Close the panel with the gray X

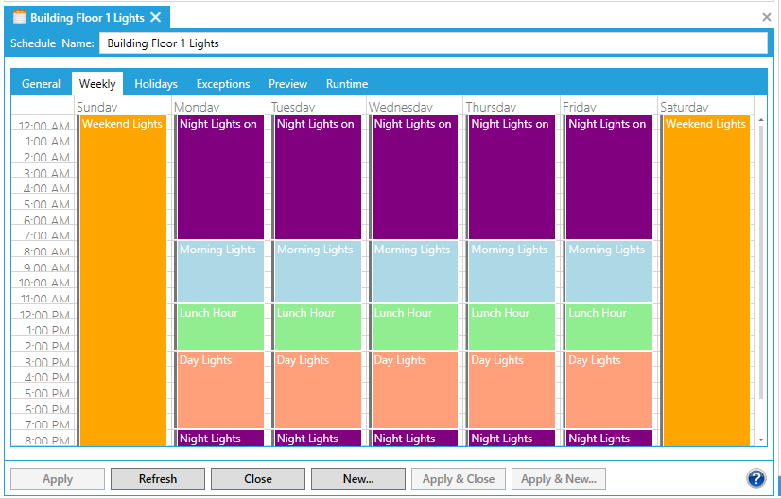coord(767,17)
